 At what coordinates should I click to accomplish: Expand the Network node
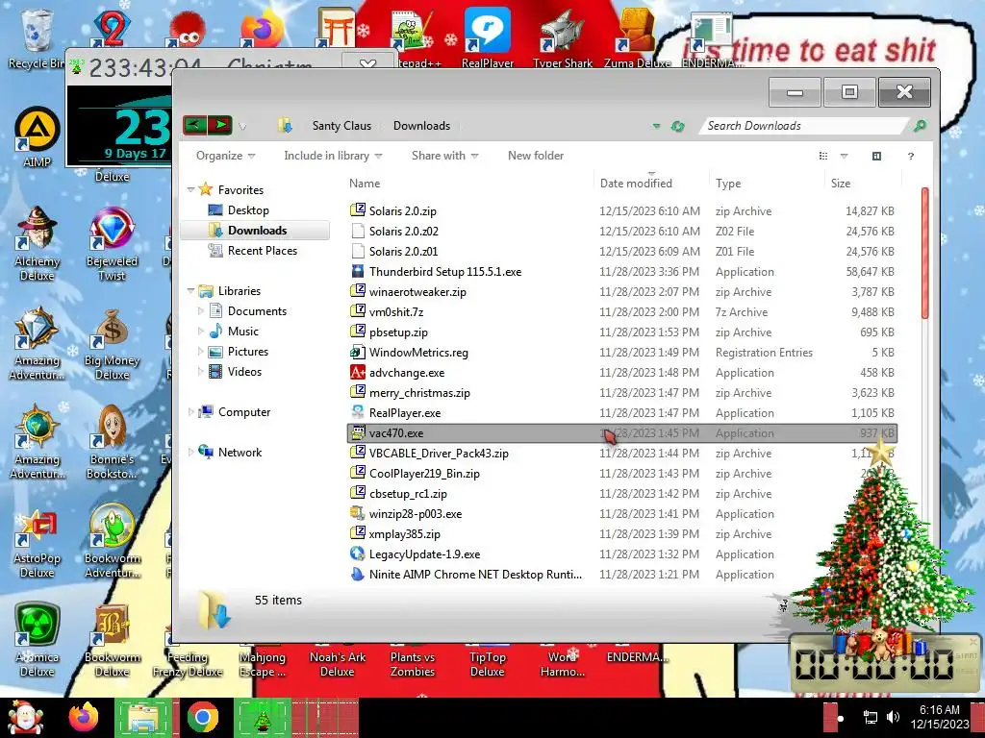(191, 452)
